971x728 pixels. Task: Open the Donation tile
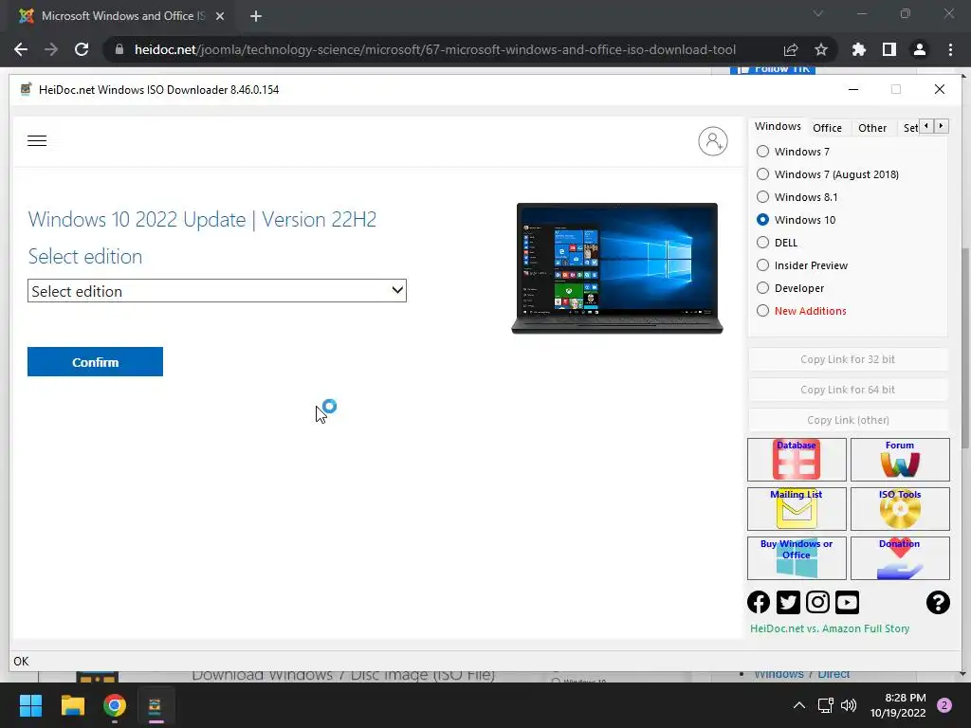900,558
